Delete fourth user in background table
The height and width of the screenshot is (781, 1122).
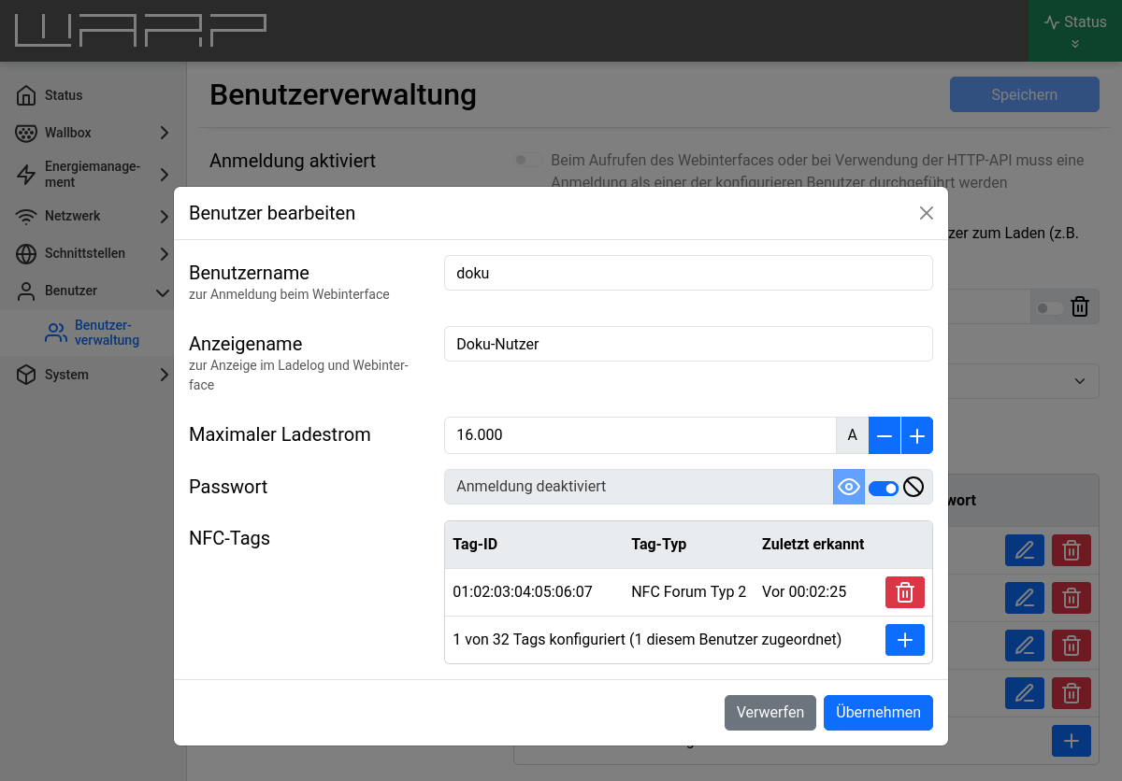click(x=1072, y=693)
